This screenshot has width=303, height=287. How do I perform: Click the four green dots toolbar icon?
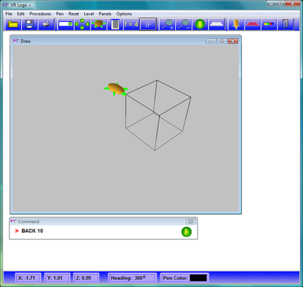[82, 24]
